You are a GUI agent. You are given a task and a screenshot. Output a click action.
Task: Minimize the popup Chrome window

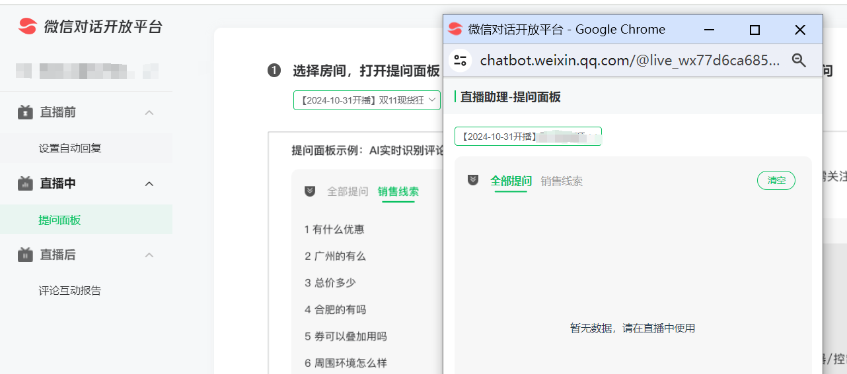pyautogui.click(x=710, y=30)
